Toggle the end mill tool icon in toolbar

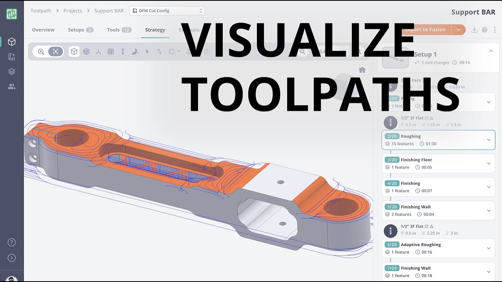pos(123,52)
